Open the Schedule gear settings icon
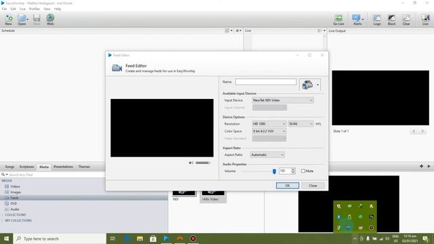 [x=238, y=30]
